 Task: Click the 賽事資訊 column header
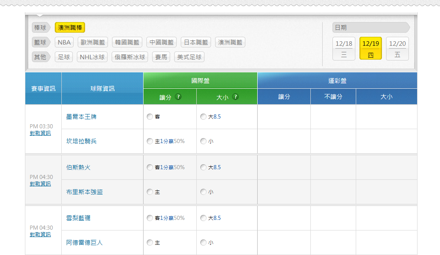43,89
